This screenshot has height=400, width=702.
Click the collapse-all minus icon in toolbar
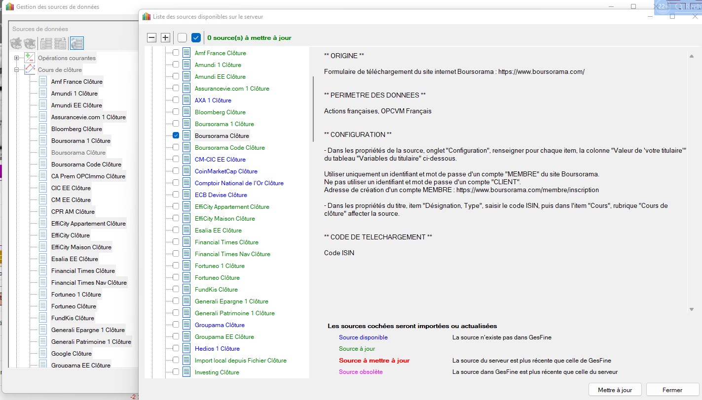pos(152,38)
